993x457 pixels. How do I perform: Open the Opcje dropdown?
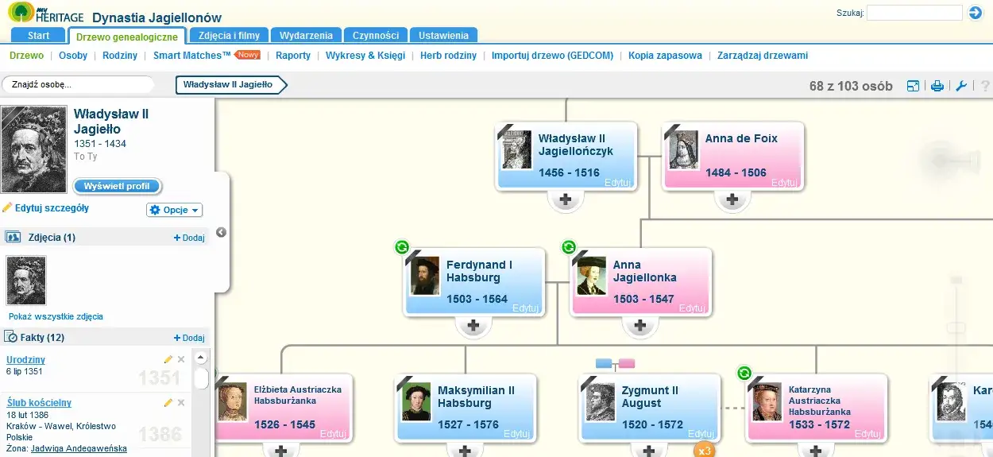[175, 211]
